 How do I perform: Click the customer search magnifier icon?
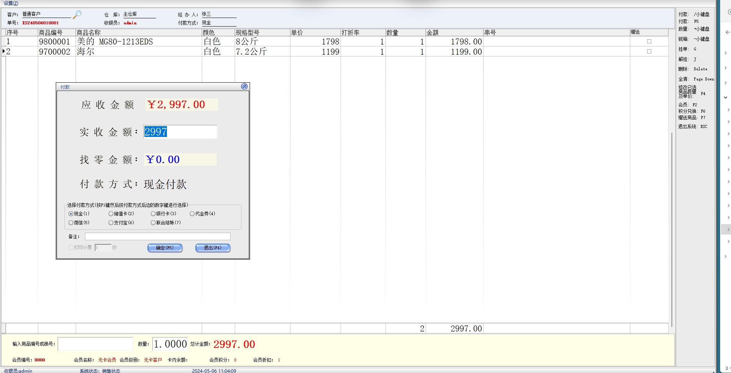tap(77, 15)
